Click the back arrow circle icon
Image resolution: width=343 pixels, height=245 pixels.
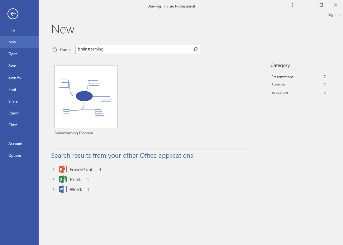13,14
